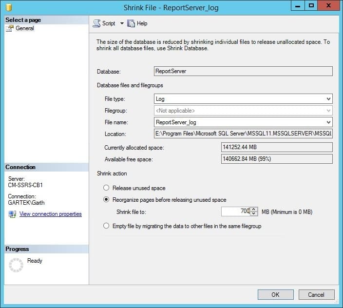
Task: Click the Help toolbar label
Action: tap(142, 23)
